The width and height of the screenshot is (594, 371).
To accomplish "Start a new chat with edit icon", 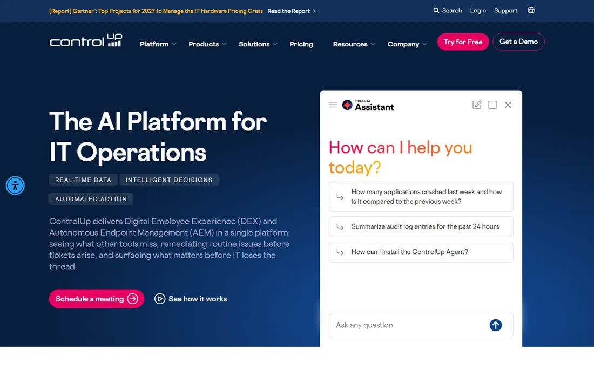I will click(477, 105).
